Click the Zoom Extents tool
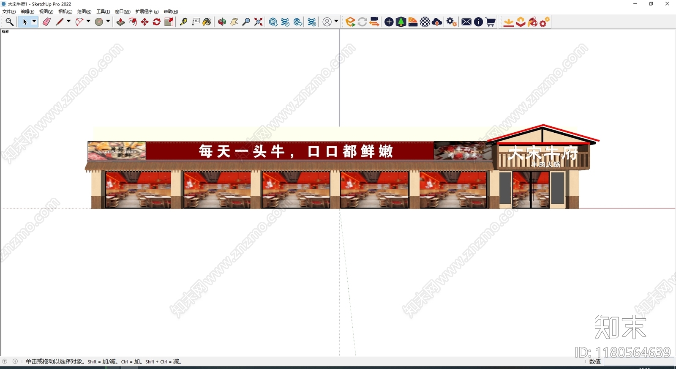Screen dimensions: 676x369 pos(258,22)
